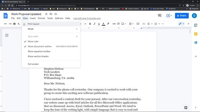Open the document outline icon
This screenshot has width=200, height=112.
7,35
